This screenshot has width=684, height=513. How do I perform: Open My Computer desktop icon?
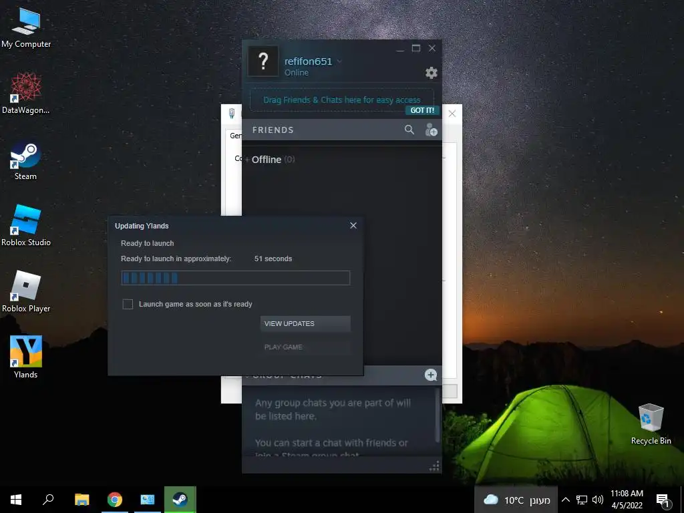click(26, 27)
